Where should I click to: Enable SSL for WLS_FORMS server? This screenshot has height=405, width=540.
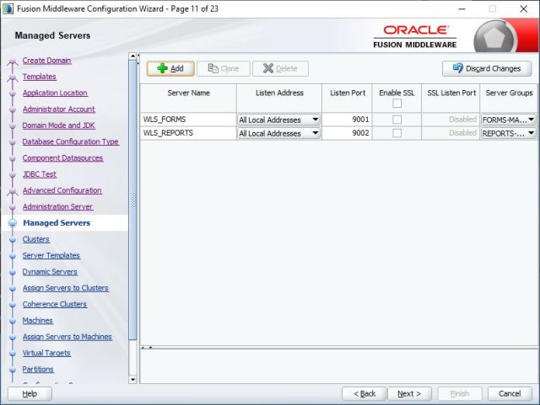coord(397,120)
